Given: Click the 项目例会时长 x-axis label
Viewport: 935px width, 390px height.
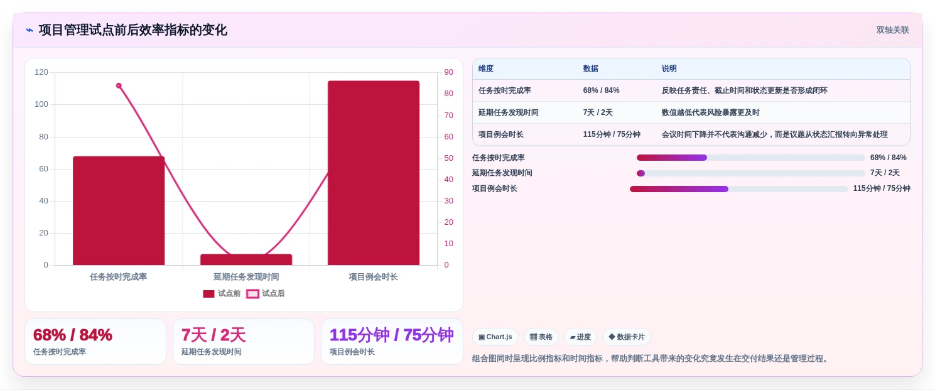Looking at the screenshot, I should (x=374, y=276).
